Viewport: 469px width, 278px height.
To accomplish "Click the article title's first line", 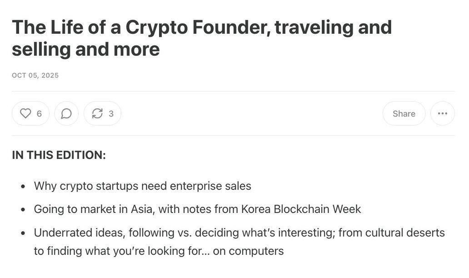I will (x=201, y=28).
